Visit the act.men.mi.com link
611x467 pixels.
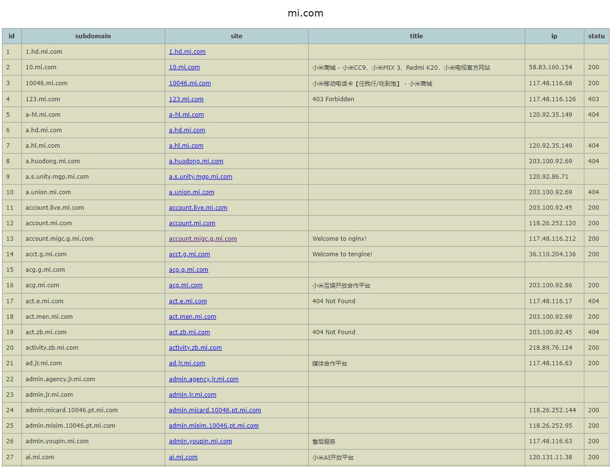tap(192, 316)
